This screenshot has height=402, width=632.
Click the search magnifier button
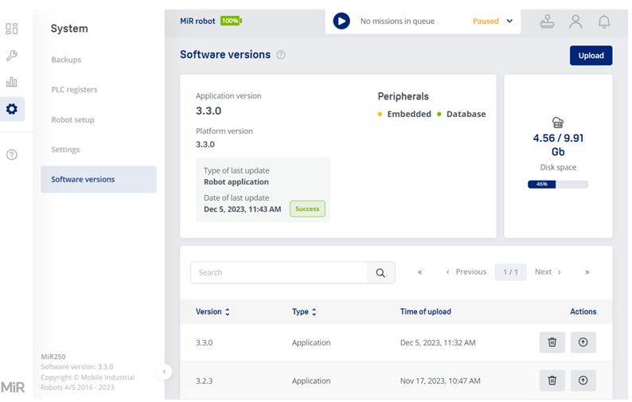tap(380, 272)
